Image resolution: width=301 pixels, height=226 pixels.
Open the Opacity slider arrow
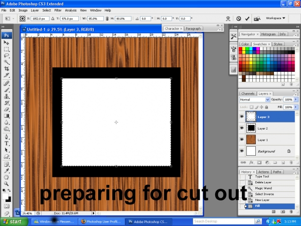click(295, 99)
